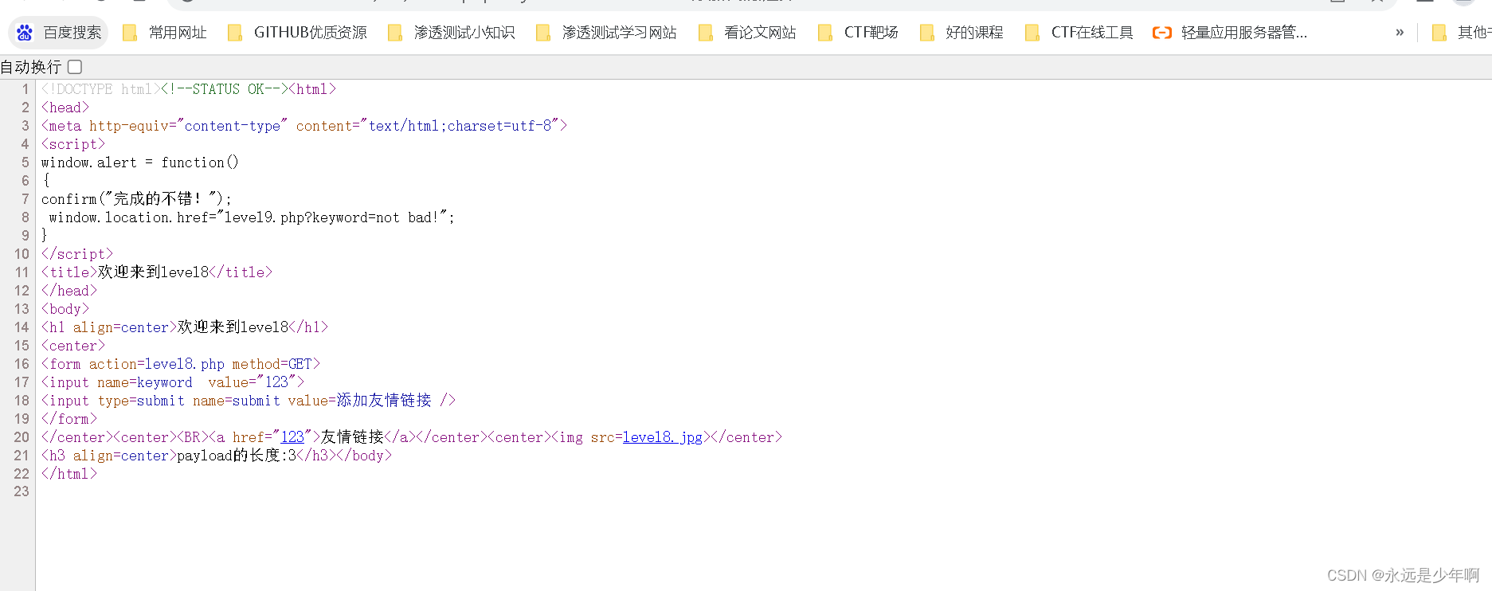Click the text window.alert = function()
Viewport: 1492px width, 591px height.
(140, 162)
